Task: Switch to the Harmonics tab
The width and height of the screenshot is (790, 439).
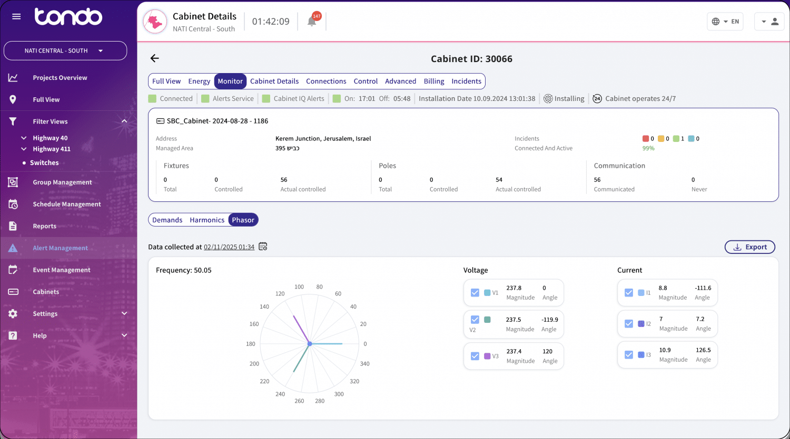Action: [207, 220]
